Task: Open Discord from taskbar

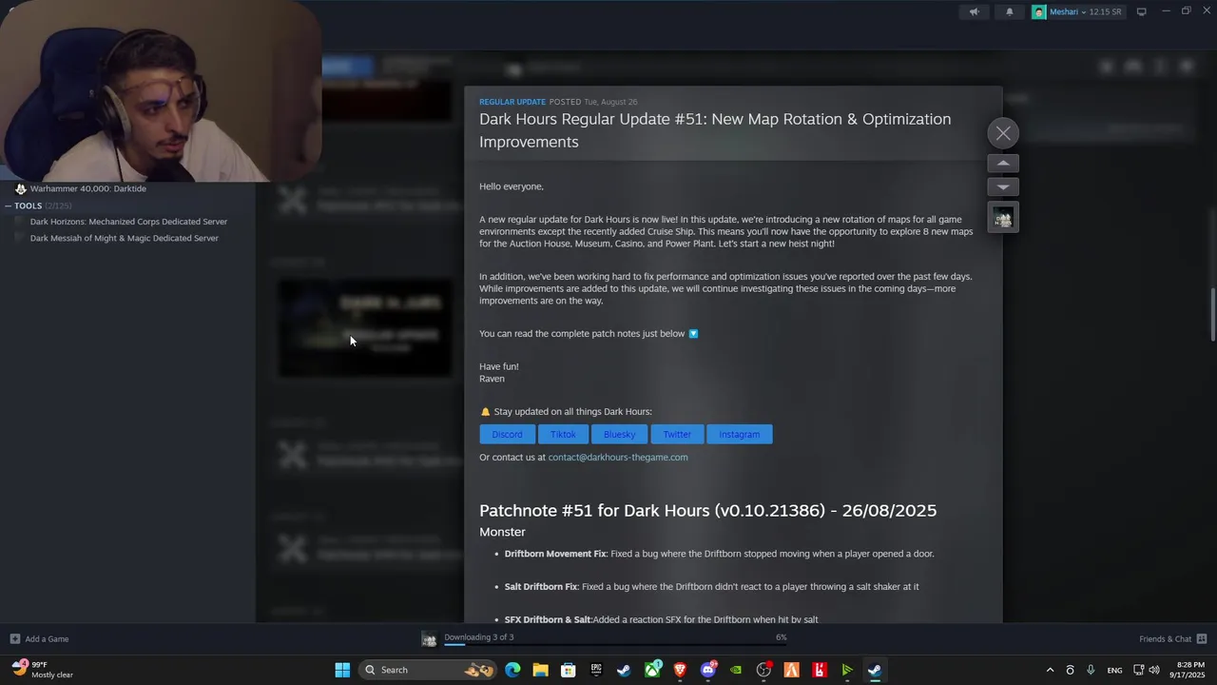Action: tap(707, 670)
